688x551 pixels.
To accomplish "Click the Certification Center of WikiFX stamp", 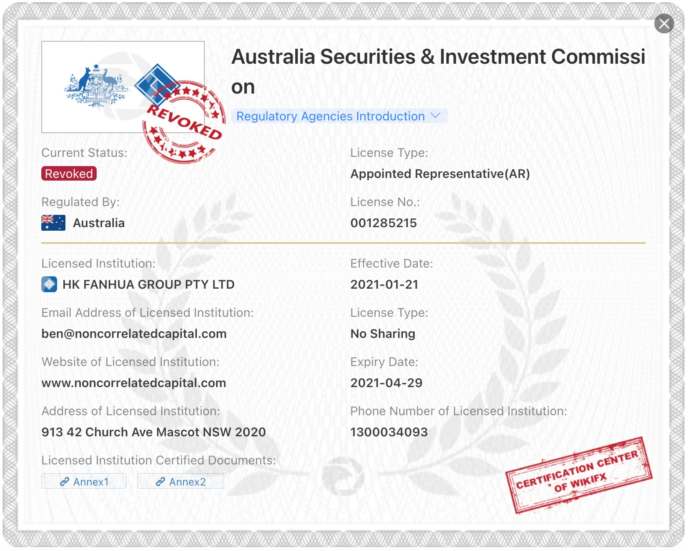I will tap(579, 475).
